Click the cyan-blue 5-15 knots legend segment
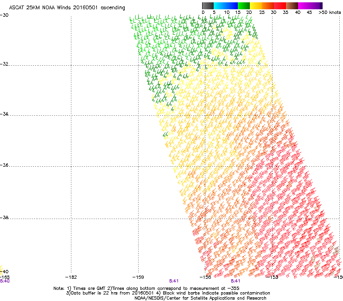The width and height of the screenshot is (343, 301). 226,6
